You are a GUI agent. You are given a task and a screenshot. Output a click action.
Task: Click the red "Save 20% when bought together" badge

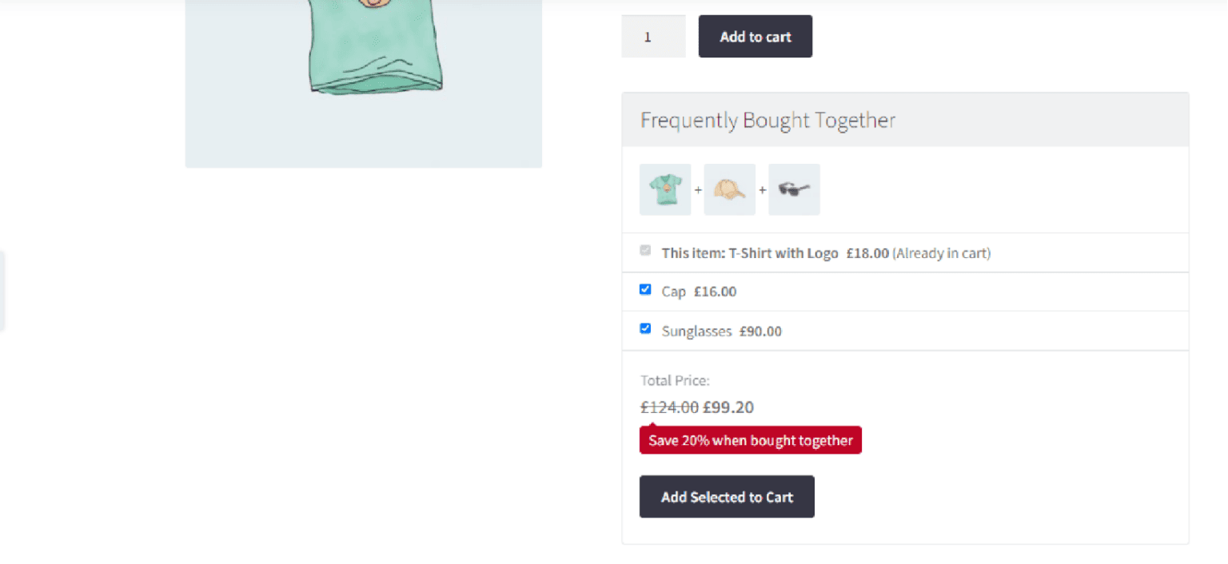coord(750,440)
